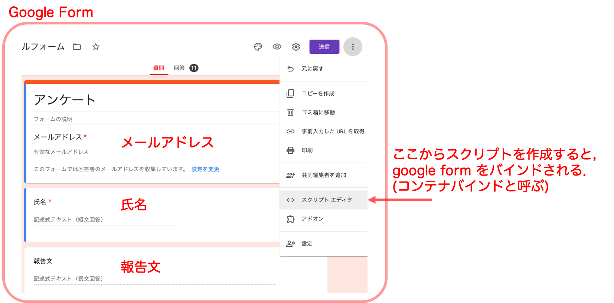Select アドオン menu entry

click(323, 219)
